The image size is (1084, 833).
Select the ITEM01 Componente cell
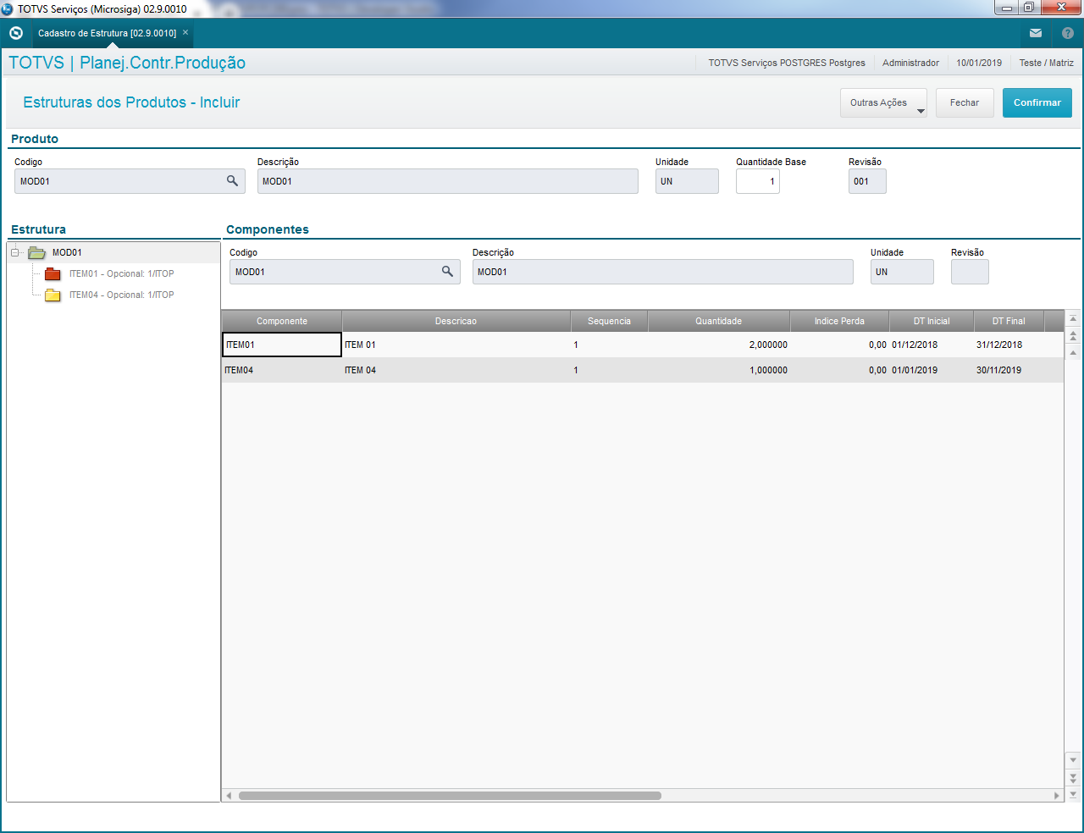[282, 345]
